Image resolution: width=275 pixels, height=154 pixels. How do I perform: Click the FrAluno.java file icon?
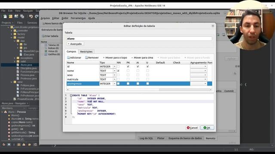click(x=18, y=86)
